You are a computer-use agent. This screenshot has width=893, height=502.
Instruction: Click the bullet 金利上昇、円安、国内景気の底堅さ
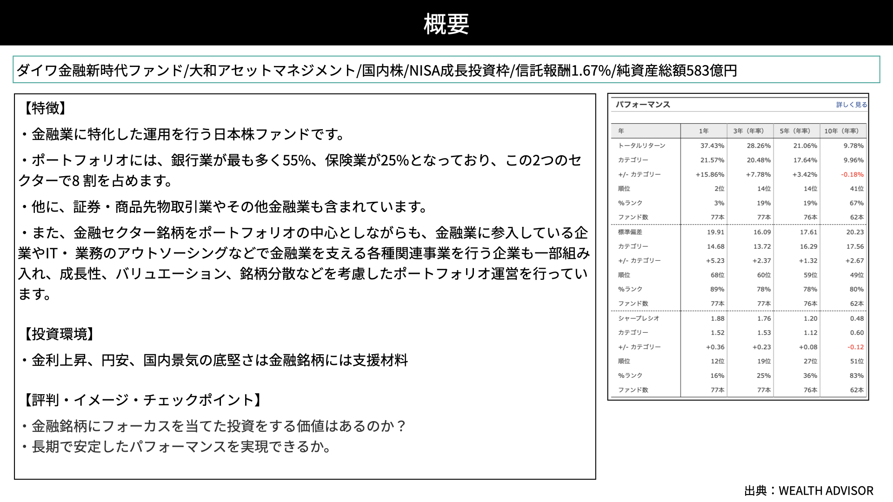tap(214, 360)
